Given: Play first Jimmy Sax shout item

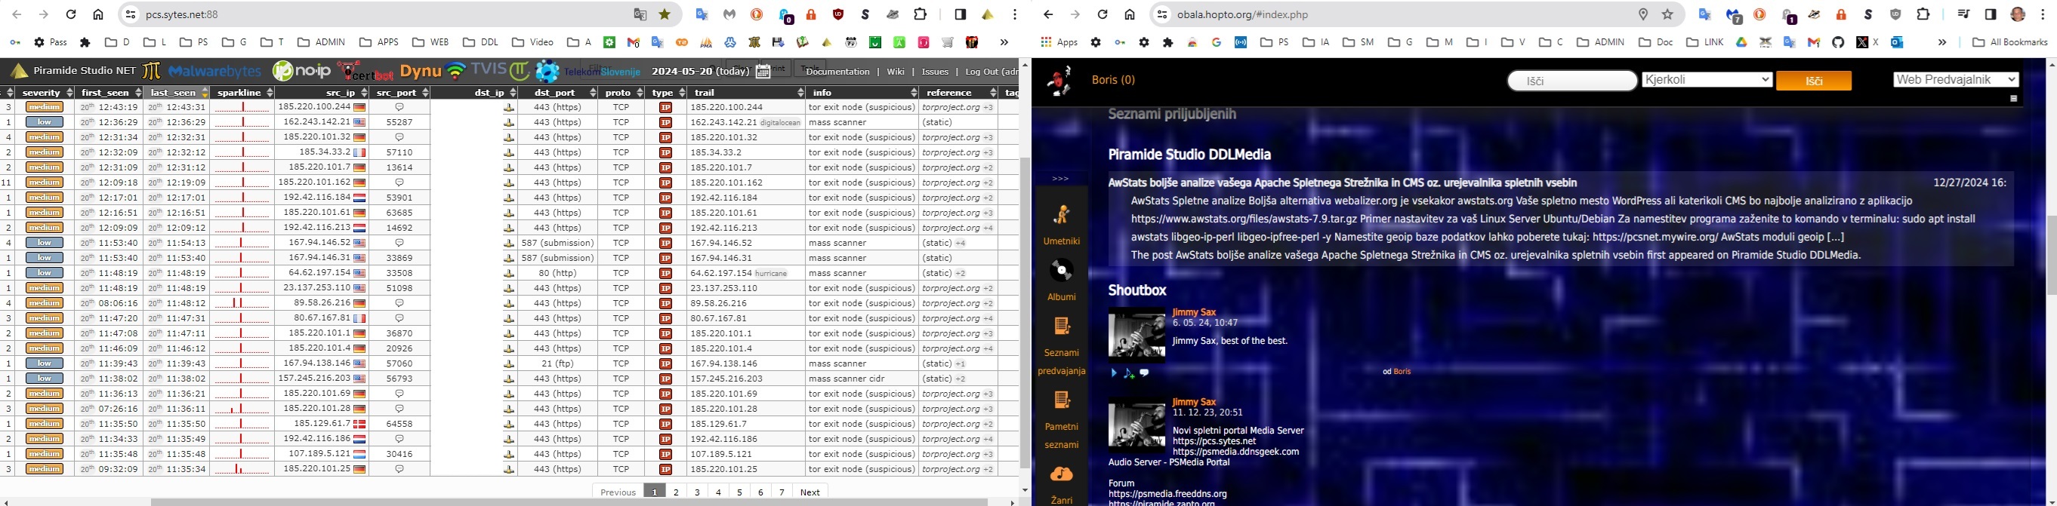Looking at the screenshot, I should click(x=1114, y=373).
